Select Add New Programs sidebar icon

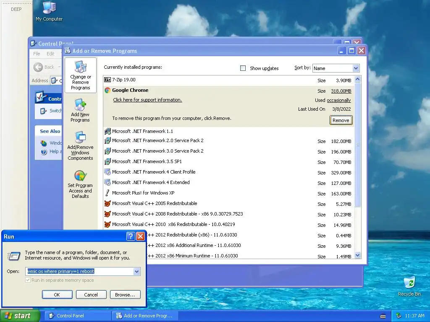pyautogui.click(x=80, y=110)
